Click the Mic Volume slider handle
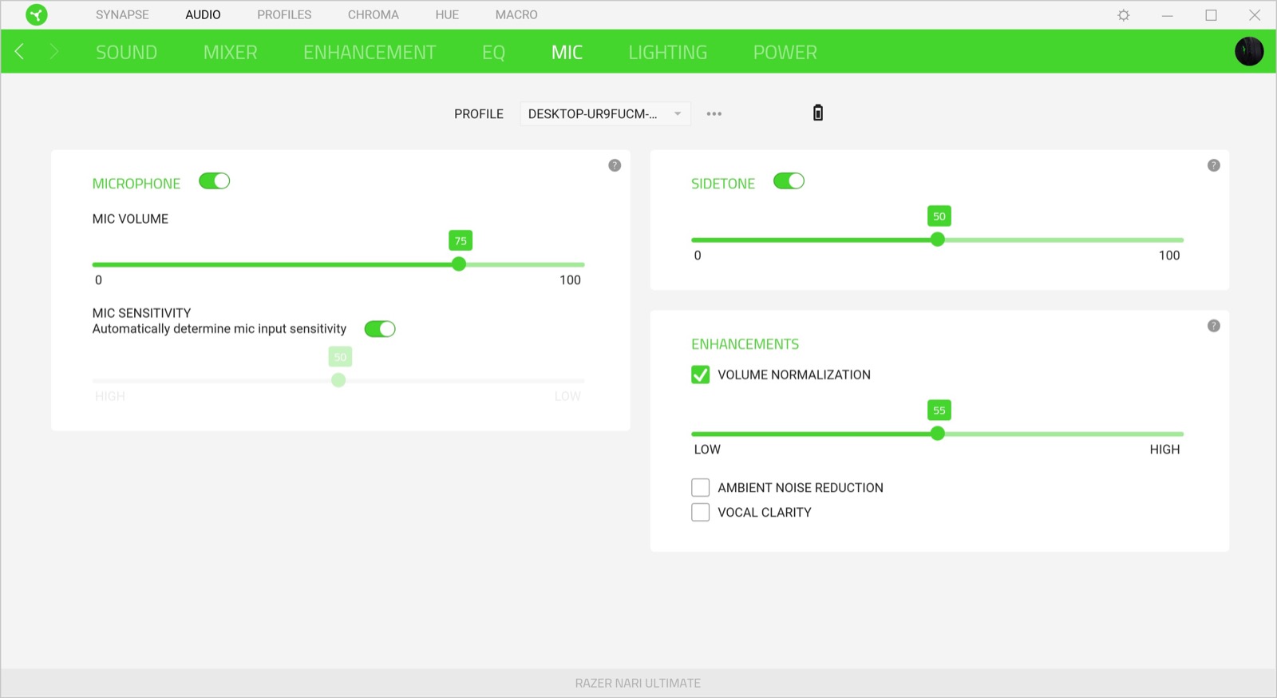The image size is (1277, 698). [459, 264]
